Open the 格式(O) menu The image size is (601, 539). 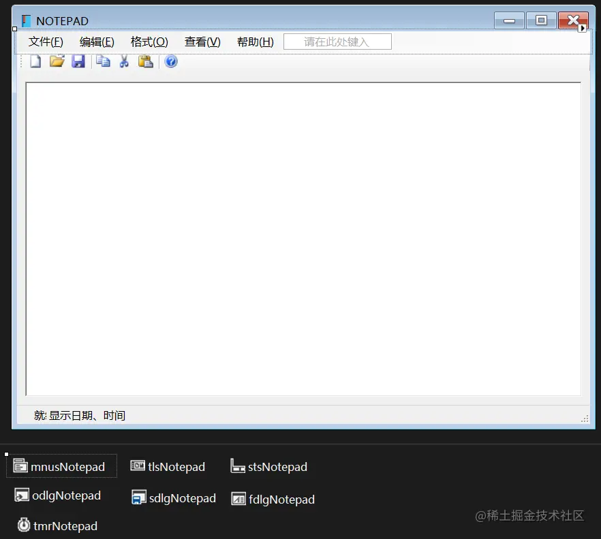coord(149,42)
